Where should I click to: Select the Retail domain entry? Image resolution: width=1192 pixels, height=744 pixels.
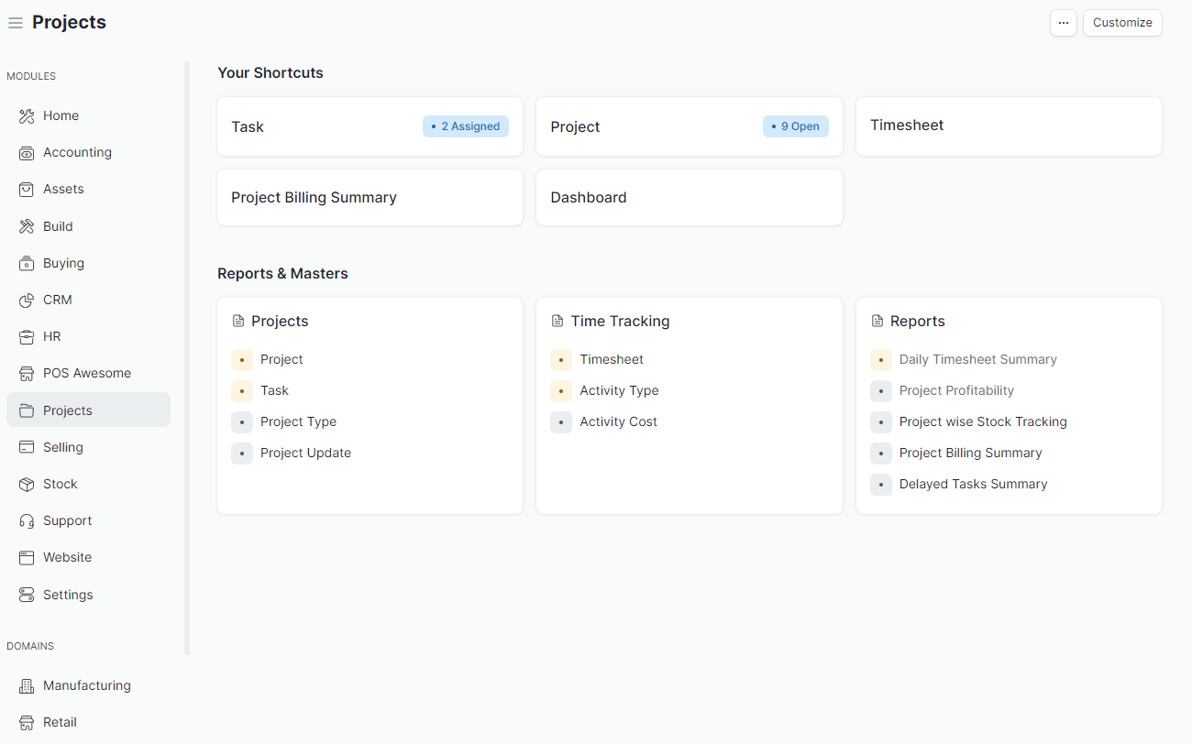59,722
